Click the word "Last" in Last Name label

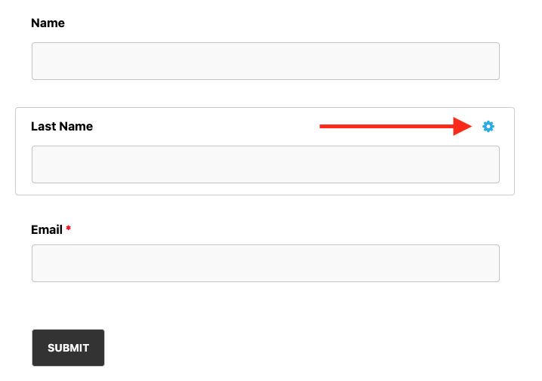[x=44, y=127]
